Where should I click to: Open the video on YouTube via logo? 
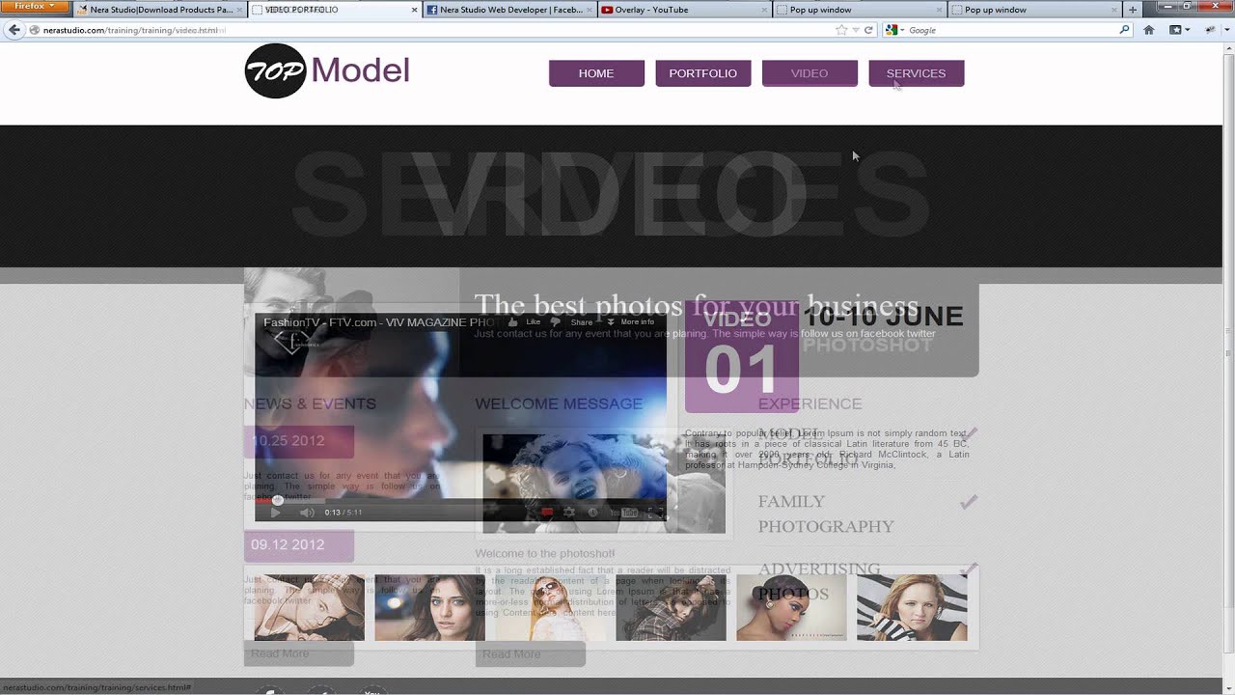point(625,513)
